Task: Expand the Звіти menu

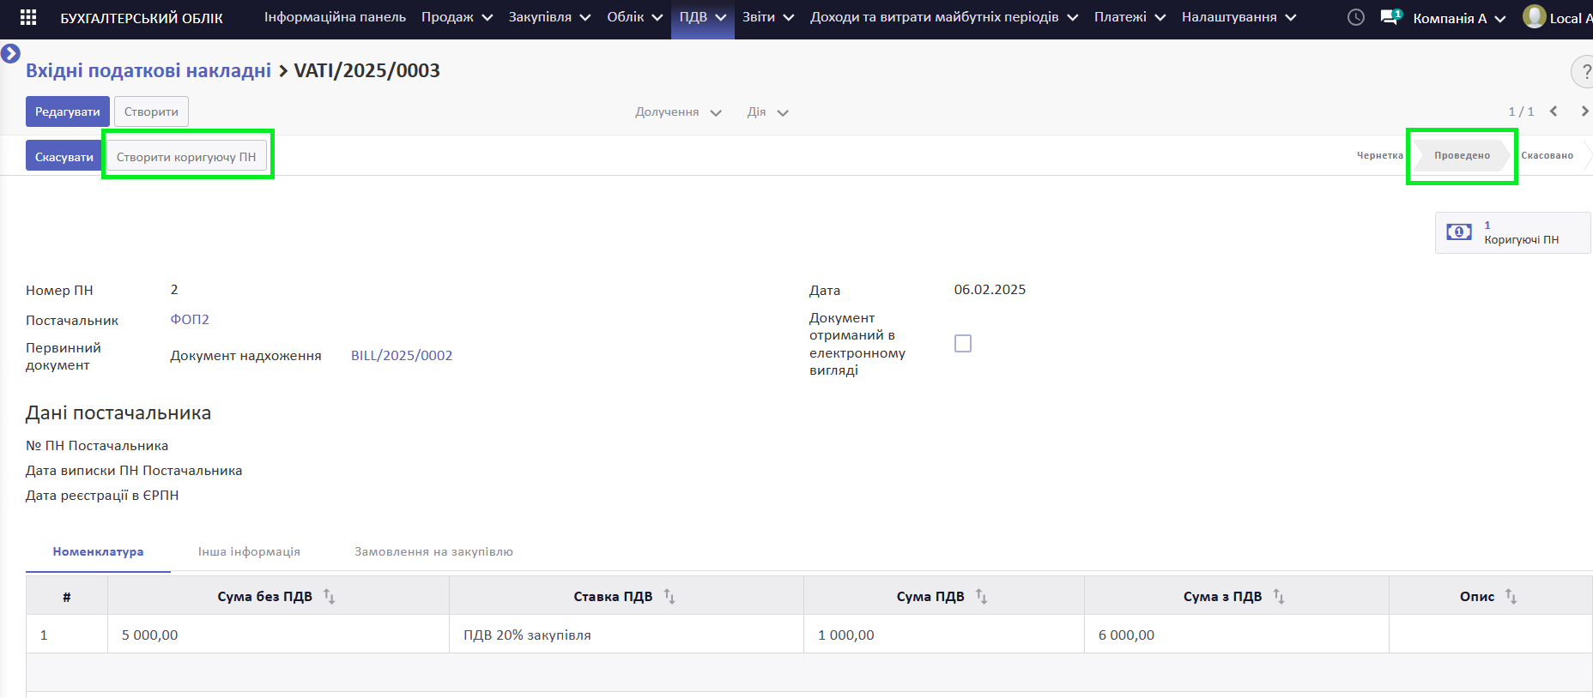Action: coord(768,17)
